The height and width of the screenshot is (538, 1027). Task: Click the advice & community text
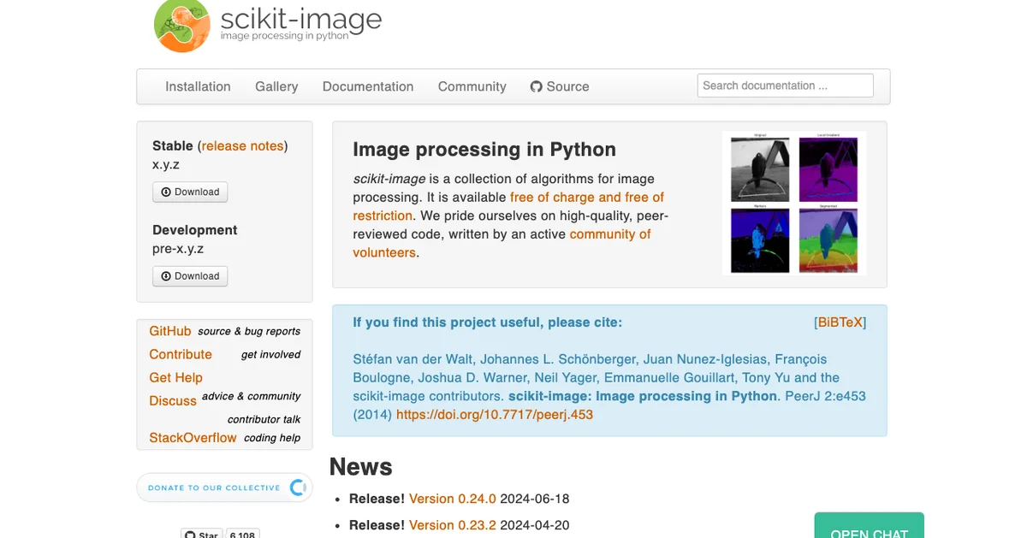(252, 396)
